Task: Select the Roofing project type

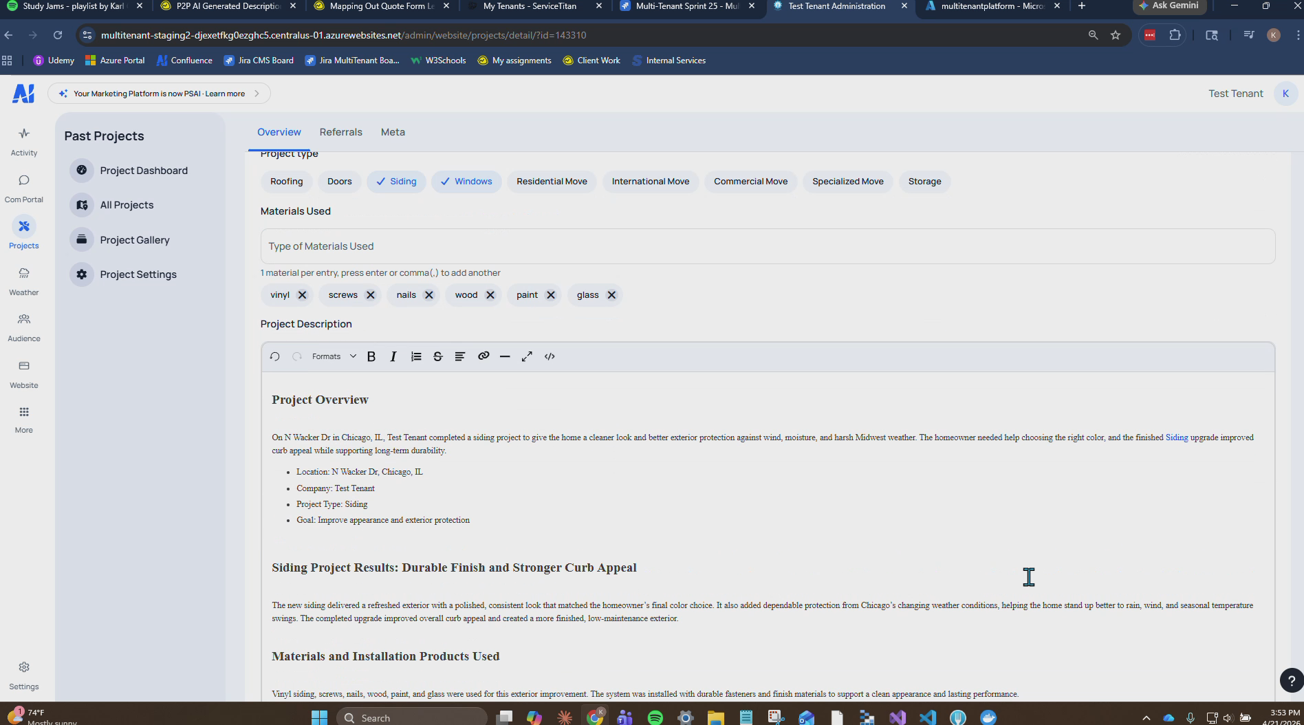Action: point(286,182)
